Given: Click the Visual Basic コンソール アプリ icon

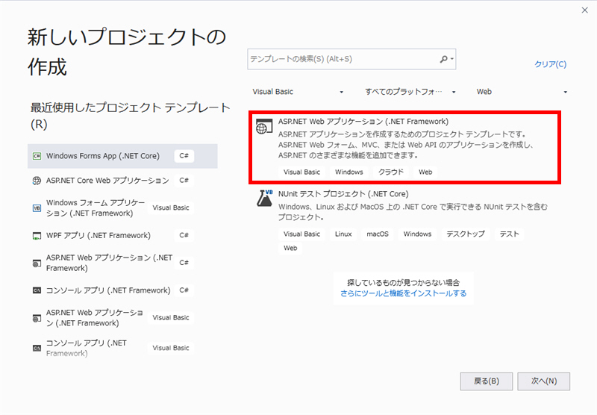Looking at the screenshot, I should point(37,348).
